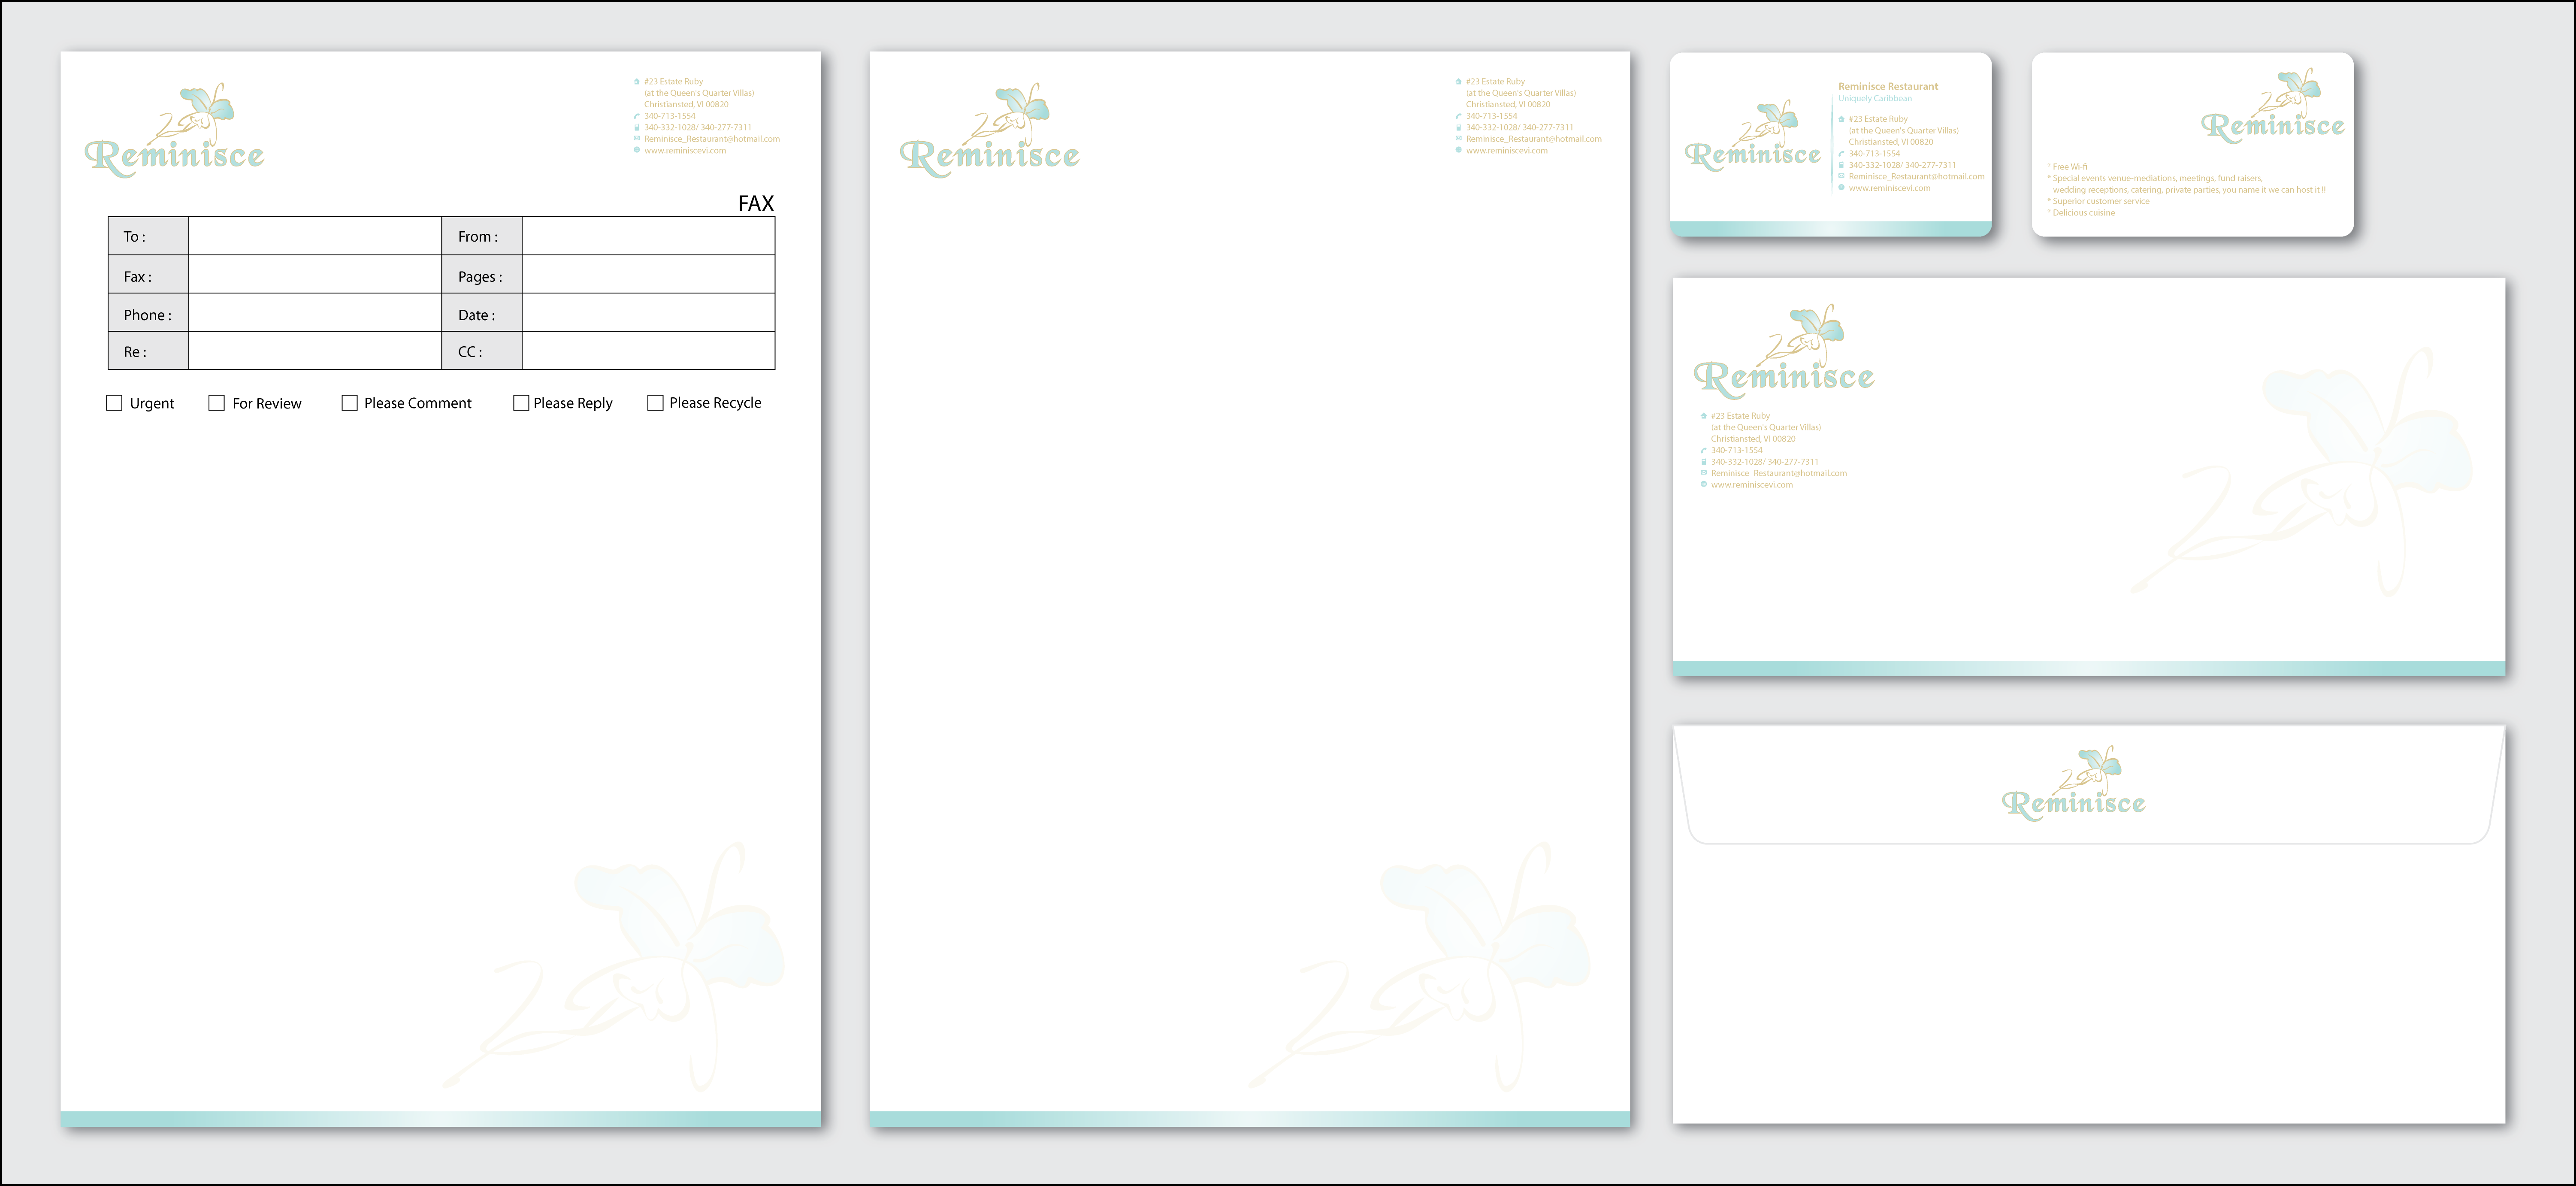Click the FAX heading above the table
Image resolution: width=2576 pixels, height=1186 pixels.
755,203
